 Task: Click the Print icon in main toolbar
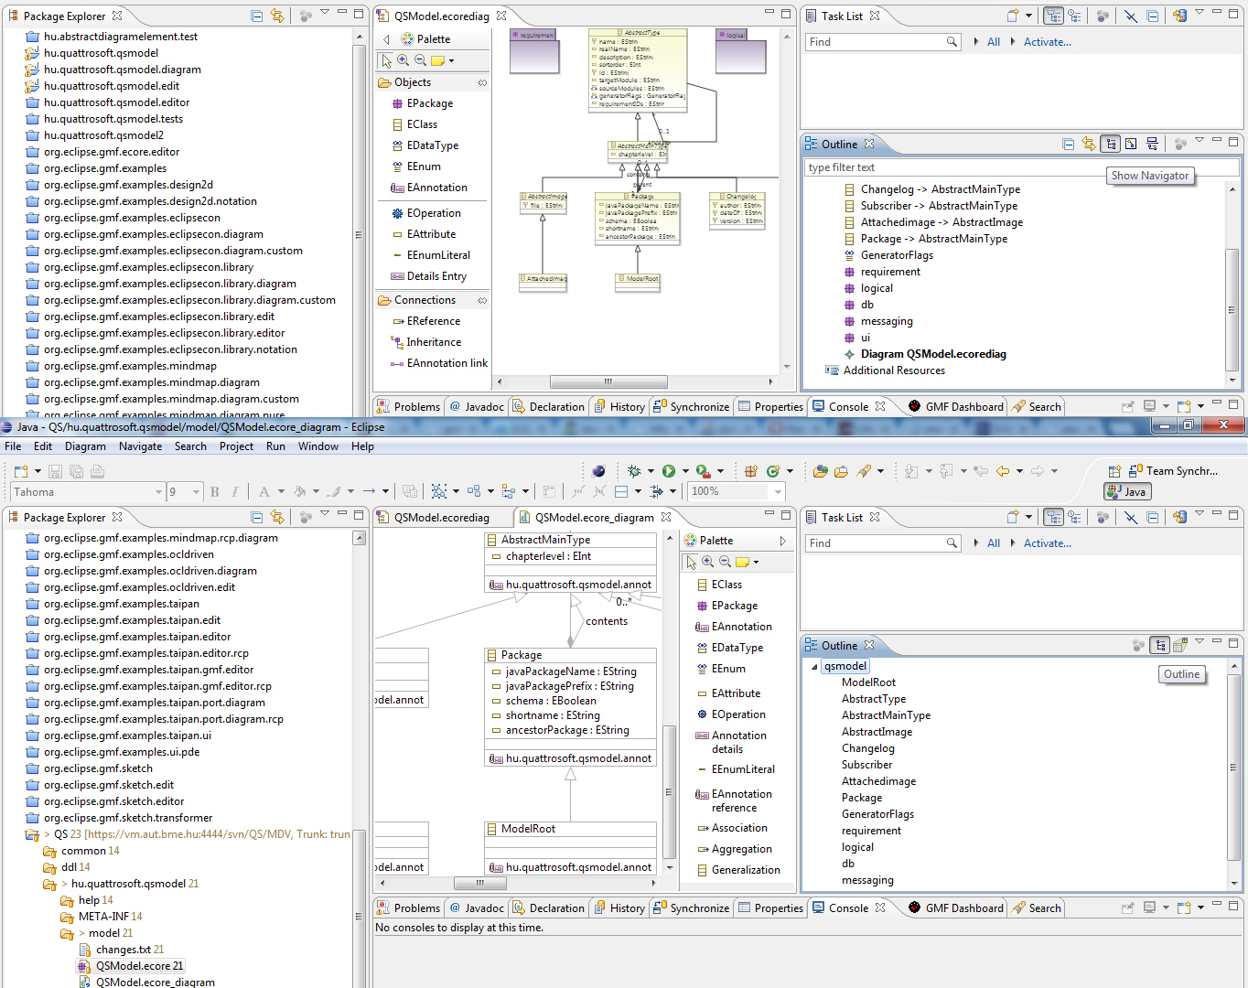pos(97,471)
